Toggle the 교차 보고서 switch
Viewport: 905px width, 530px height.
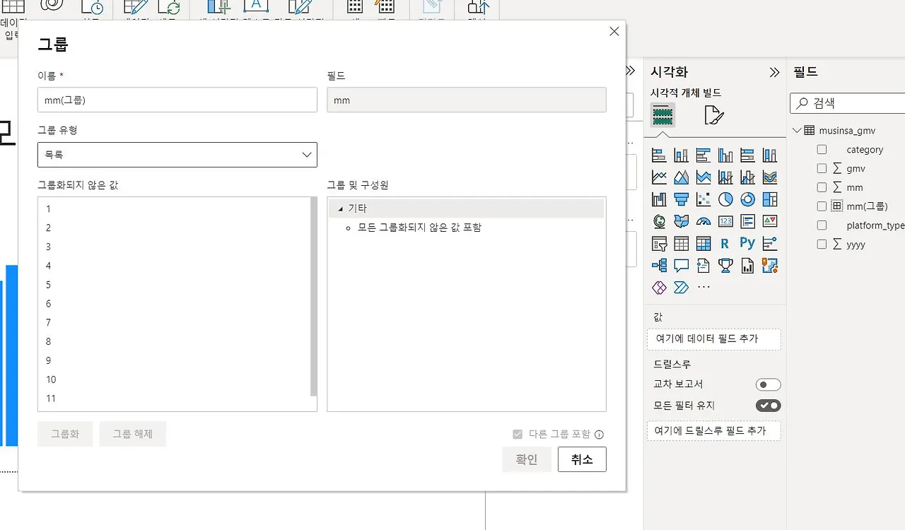point(769,384)
